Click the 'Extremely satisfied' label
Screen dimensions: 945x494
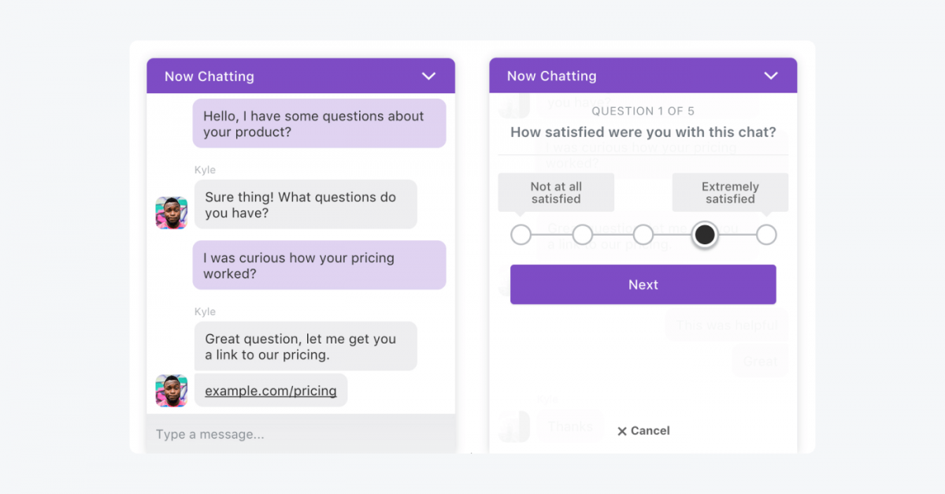[x=730, y=192]
